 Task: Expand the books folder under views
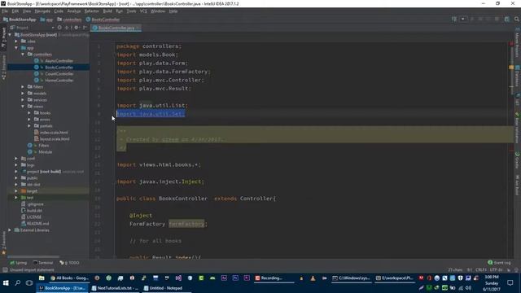tap(29, 113)
